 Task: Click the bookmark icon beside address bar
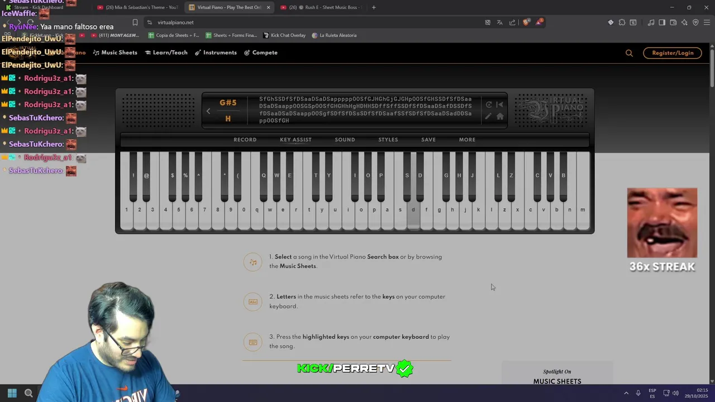pos(135,22)
